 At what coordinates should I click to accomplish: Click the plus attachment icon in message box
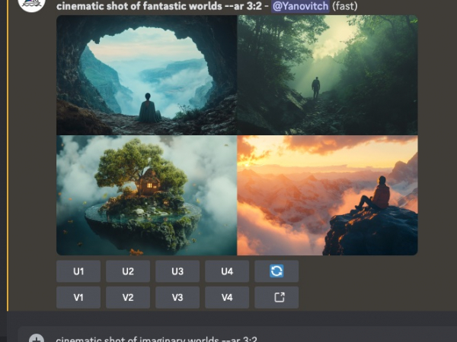coord(36,338)
